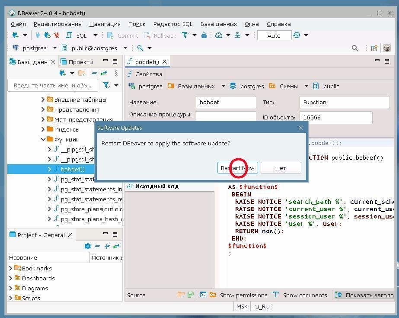Click the search magnifier at toolbar right
This screenshot has height=318, width=399.
[x=355, y=48]
